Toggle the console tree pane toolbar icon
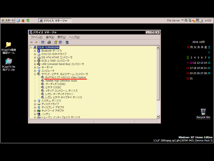This screenshot has height=161, width=214. coord(43,42)
